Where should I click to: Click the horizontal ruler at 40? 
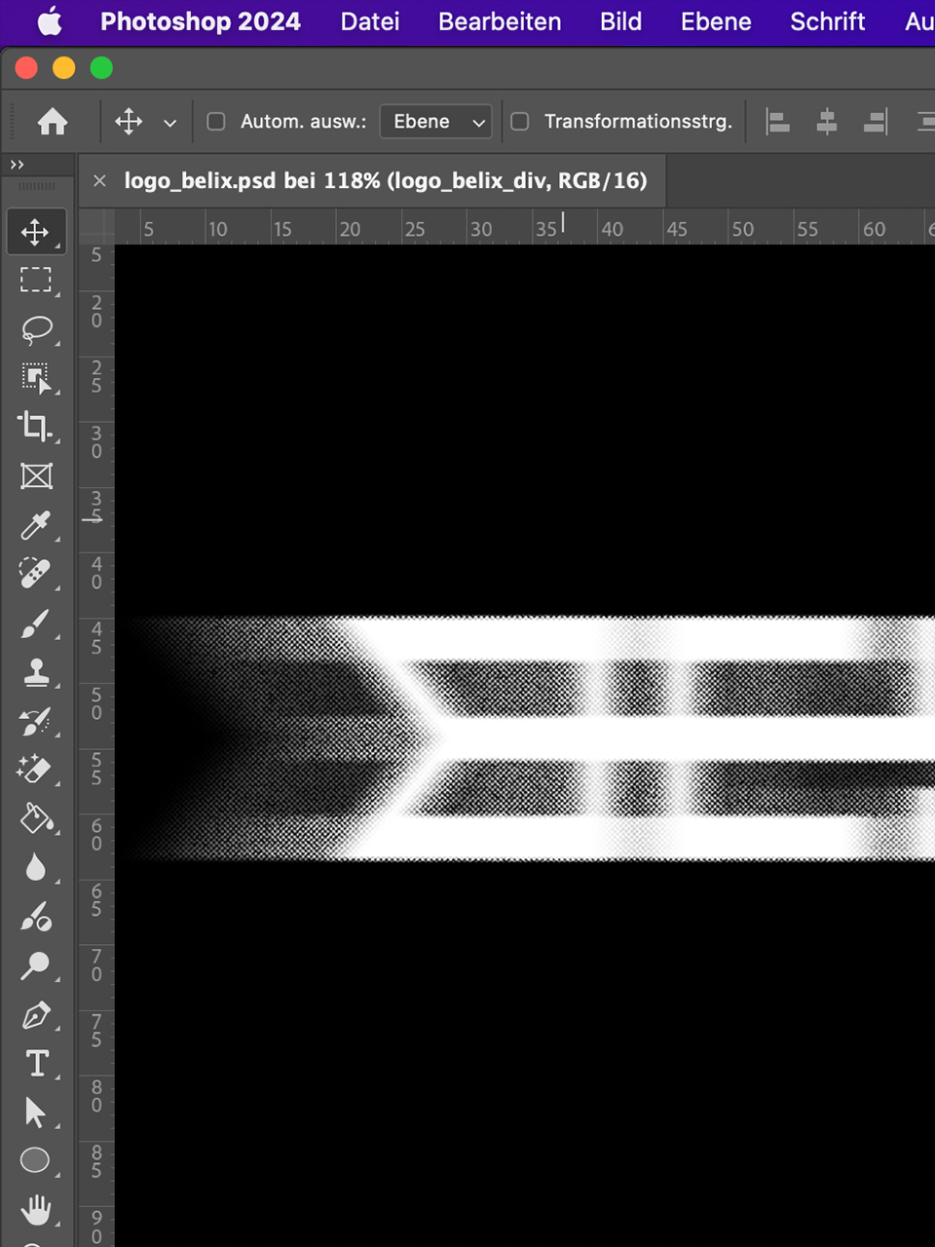tap(612, 229)
